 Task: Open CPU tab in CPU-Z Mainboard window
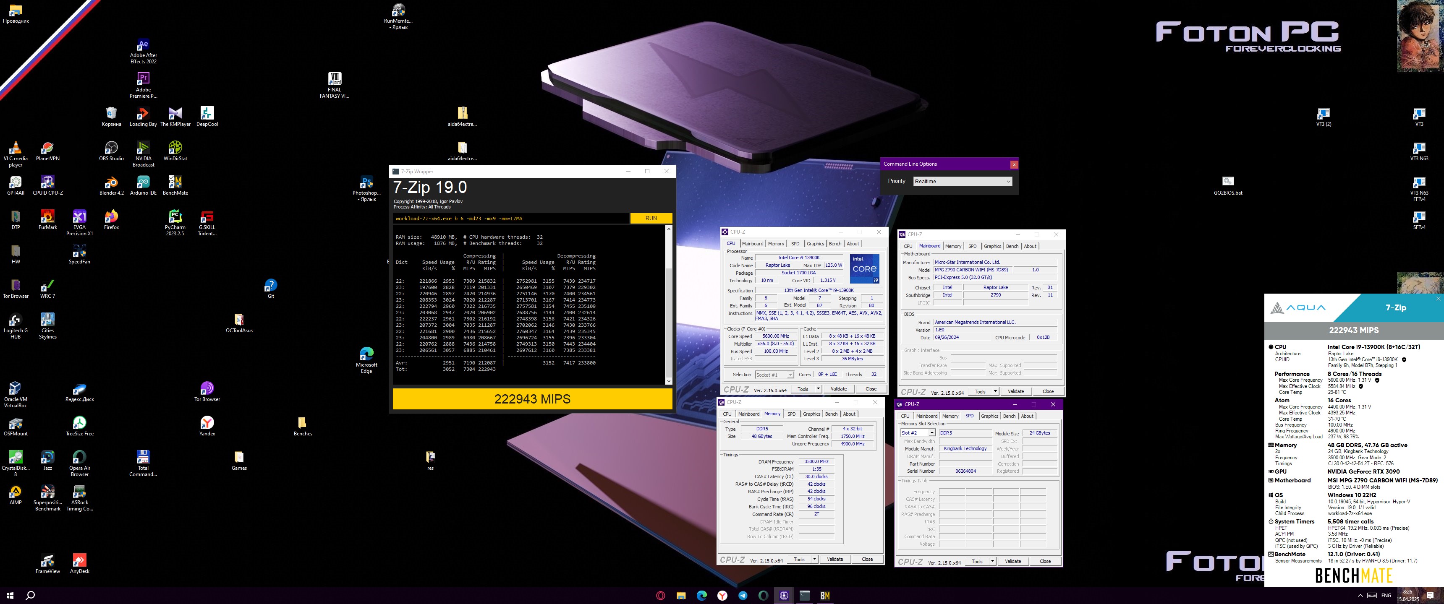click(908, 247)
